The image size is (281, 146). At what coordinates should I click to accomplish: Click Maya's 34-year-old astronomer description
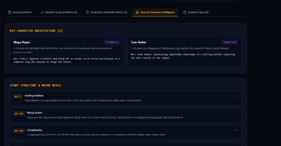click(x=63, y=50)
